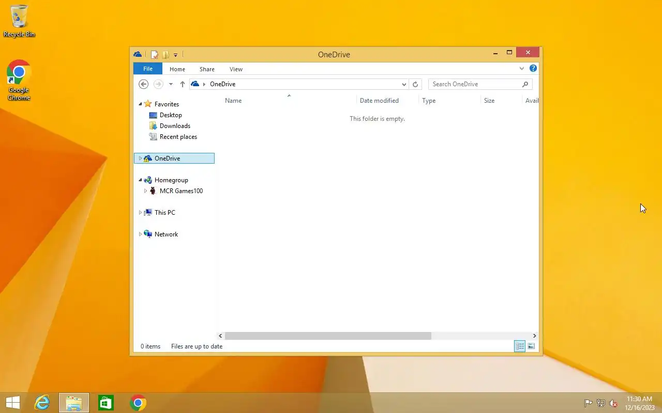Select This PC in the navigation pane
Viewport: 662px width, 413px height.
point(164,213)
